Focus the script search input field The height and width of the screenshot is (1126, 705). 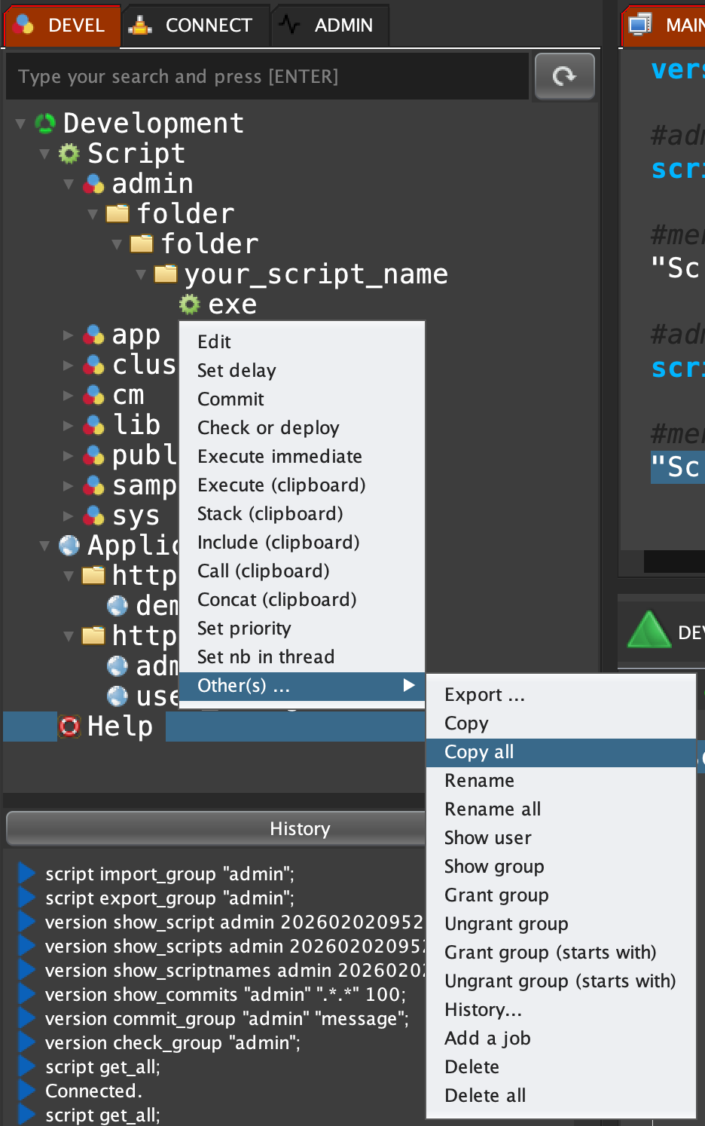[267, 77]
